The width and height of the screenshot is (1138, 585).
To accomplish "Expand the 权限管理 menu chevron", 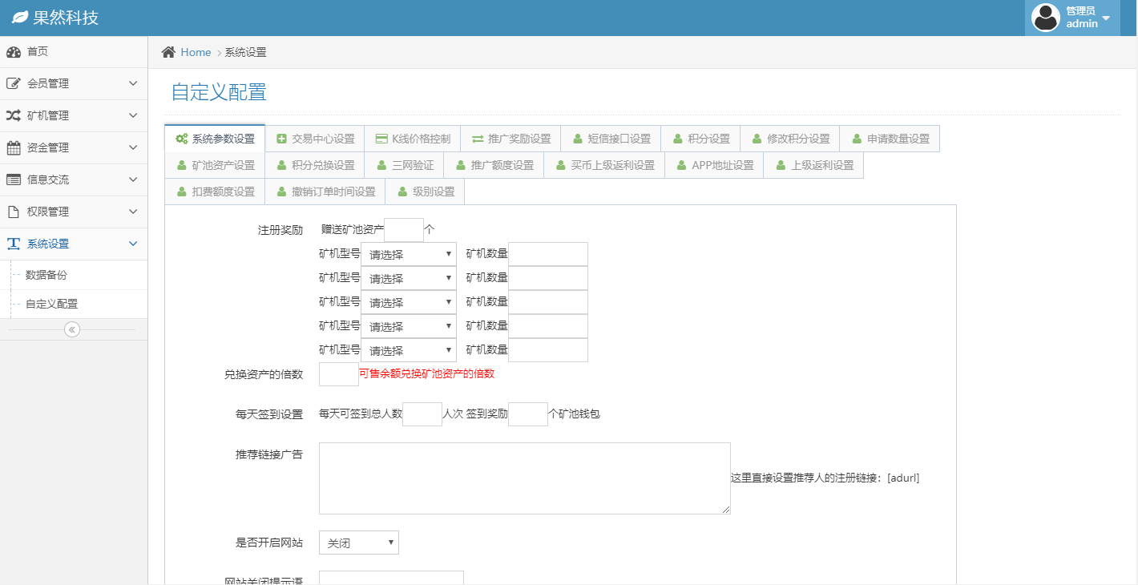I will point(133,212).
